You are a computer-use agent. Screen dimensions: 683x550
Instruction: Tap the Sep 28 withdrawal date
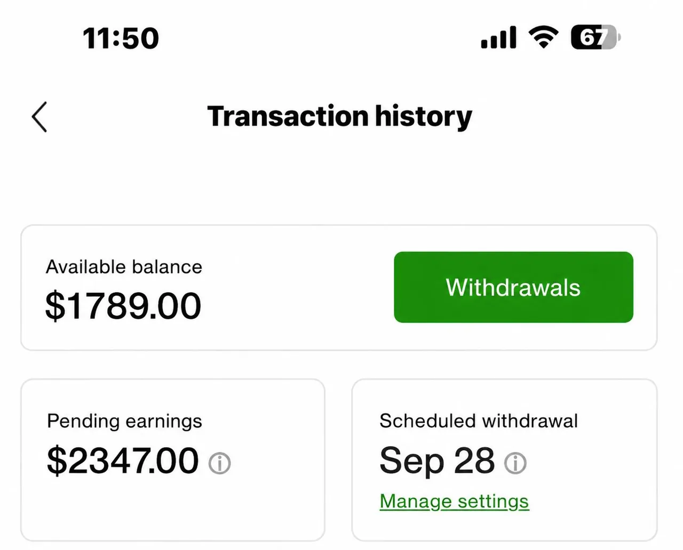click(437, 461)
